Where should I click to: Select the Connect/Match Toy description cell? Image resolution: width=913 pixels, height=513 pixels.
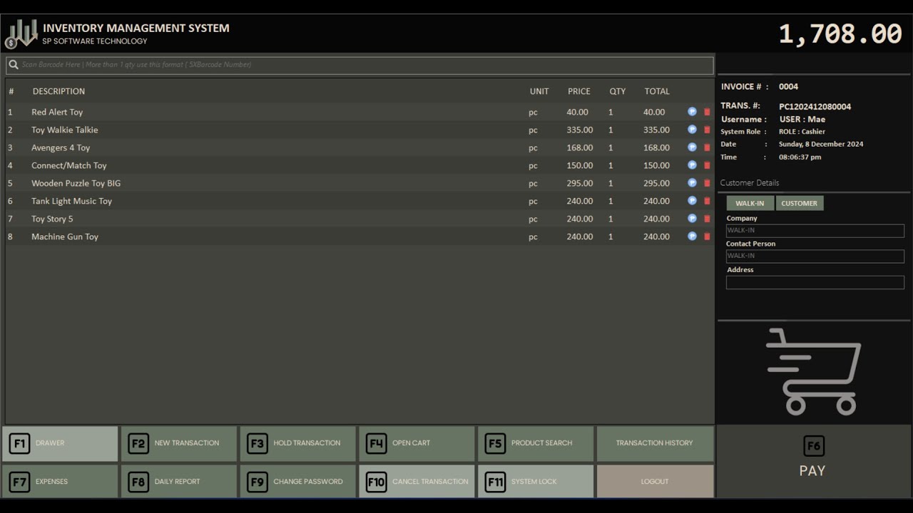pyautogui.click(x=69, y=165)
